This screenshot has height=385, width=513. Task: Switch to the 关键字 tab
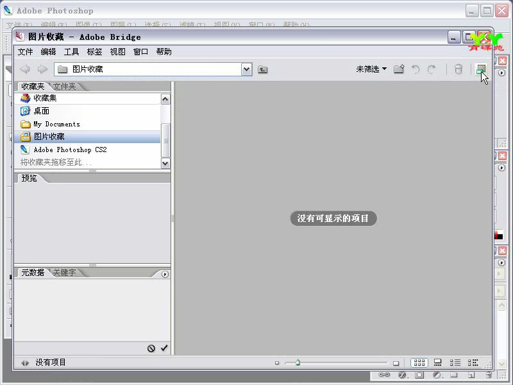pos(65,272)
